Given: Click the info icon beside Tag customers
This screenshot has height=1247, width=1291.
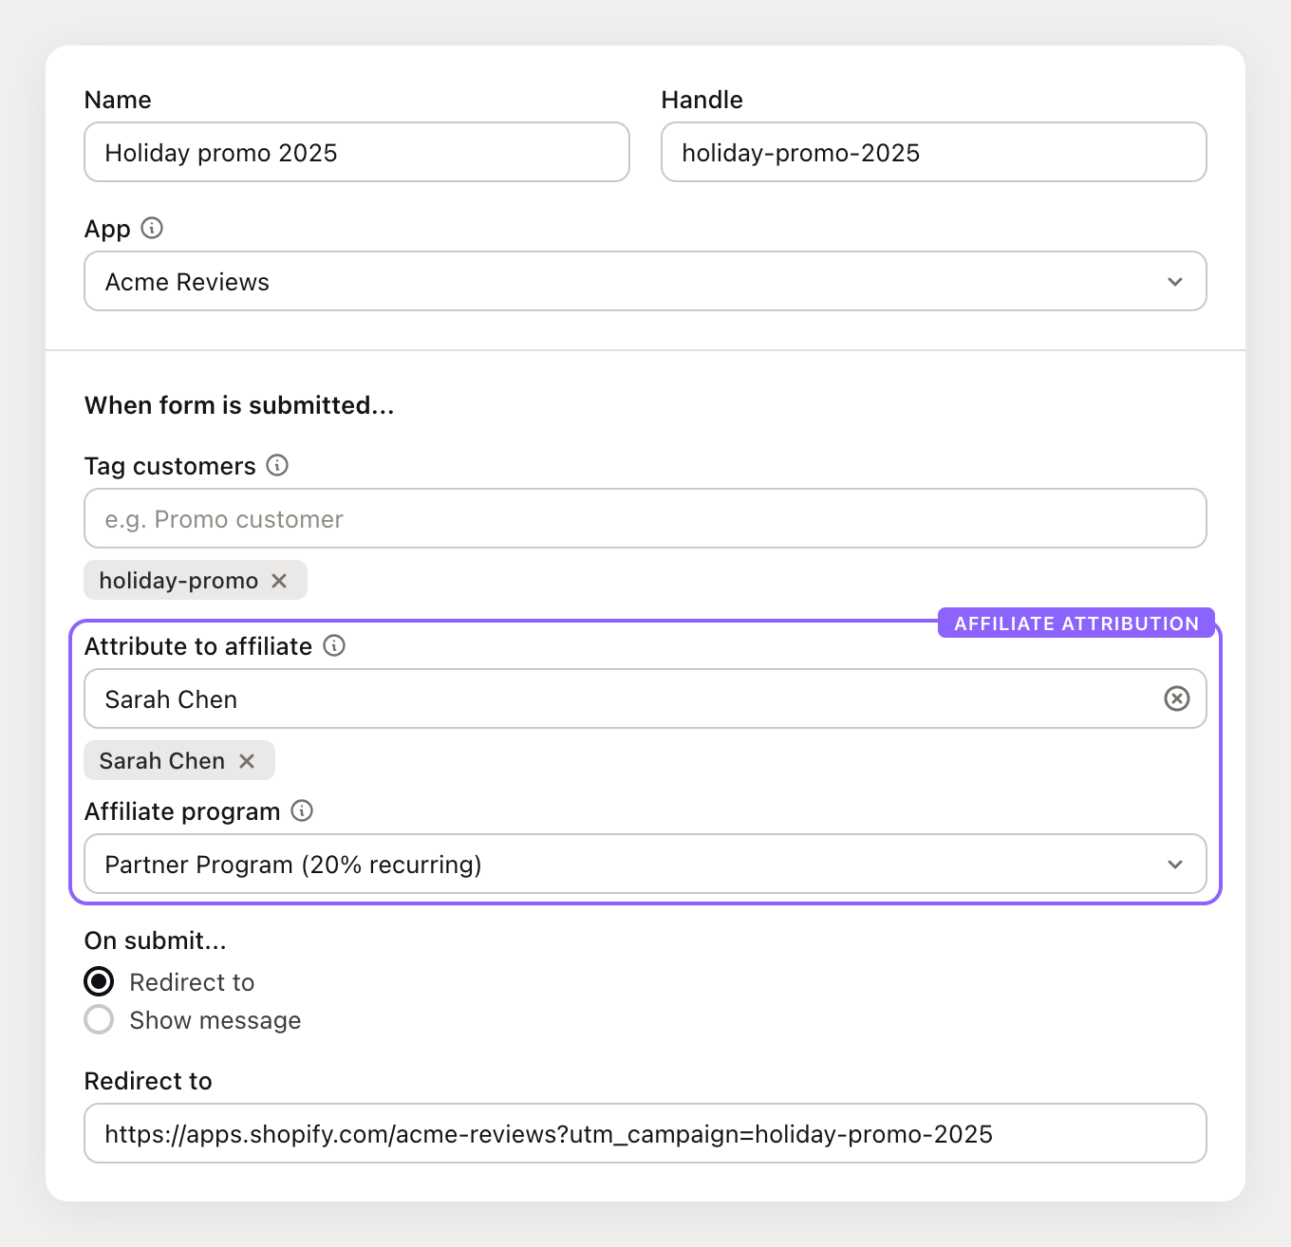Looking at the screenshot, I should (x=276, y=465).
